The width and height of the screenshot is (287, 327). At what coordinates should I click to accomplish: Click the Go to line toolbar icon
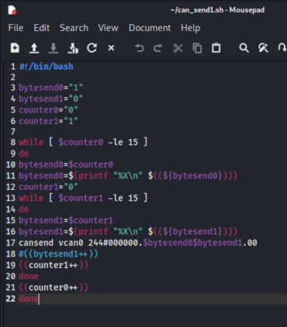tap(282, 48)
